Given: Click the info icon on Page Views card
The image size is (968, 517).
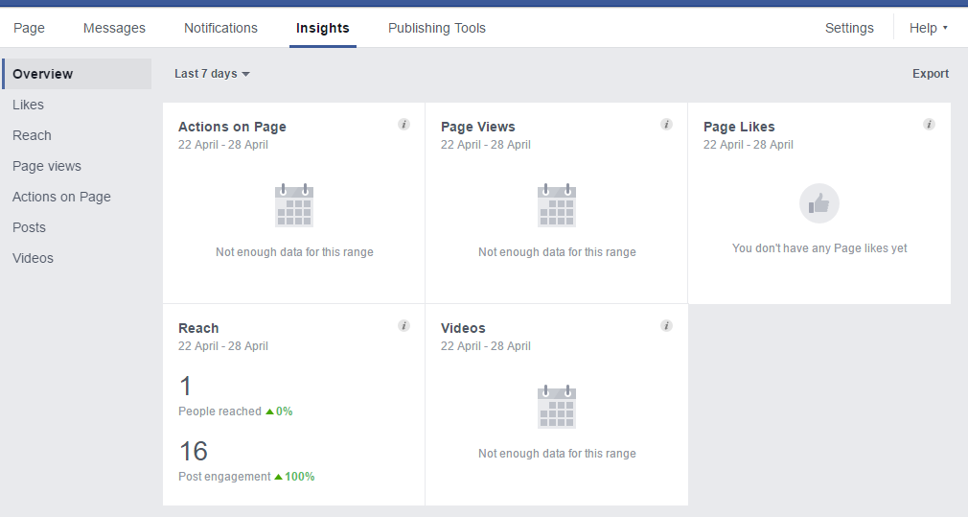Looking at the screenshot, I should pyautogui.click(x=666, y=125).
